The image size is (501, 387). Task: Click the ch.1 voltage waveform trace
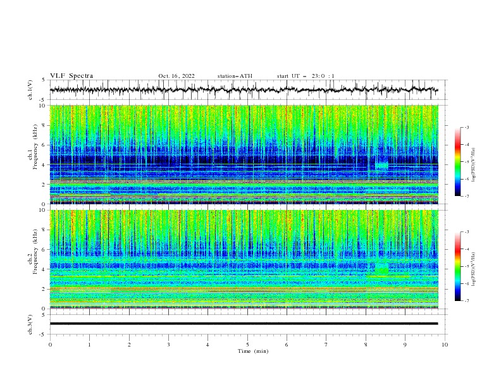click(x=244, y=90)
